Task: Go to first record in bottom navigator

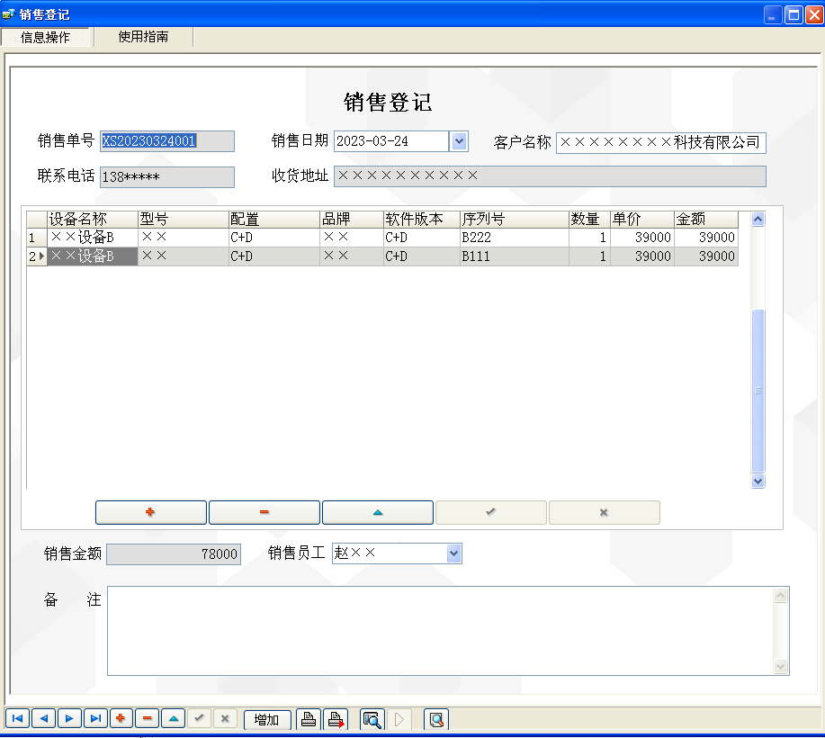Action: coord(17,718)
